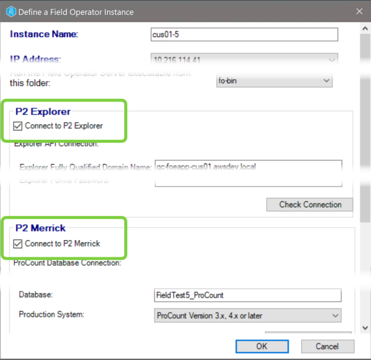
Task: Click the Field Operator app icon in title bar
Action: pos(11,12)
